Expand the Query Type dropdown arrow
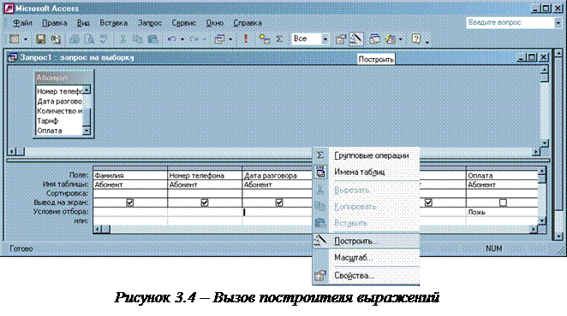Viewport: 567px width, 316px height. pos(230,39)
